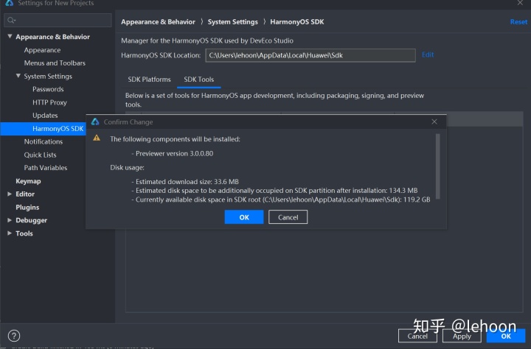
Task: Click the Confirm Change dialog scrollbar
Action: [437, 166]
